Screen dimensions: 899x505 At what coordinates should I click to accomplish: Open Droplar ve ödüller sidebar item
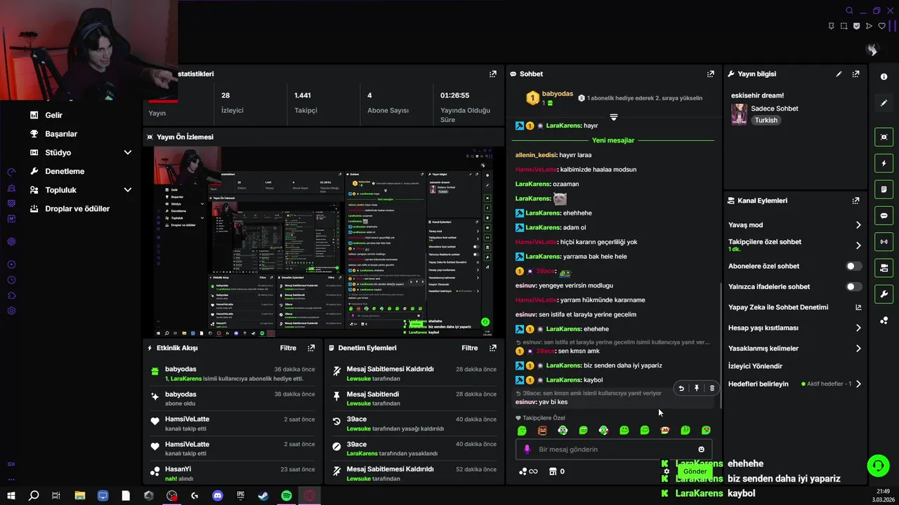point(77,209)
